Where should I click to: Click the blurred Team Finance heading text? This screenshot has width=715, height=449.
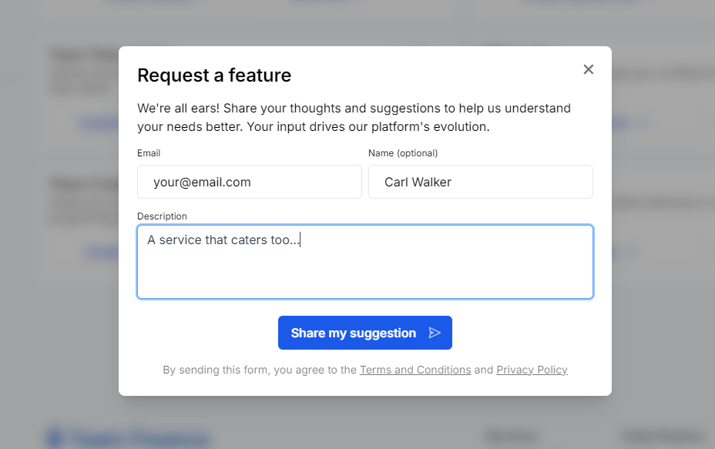coord(139,437)
